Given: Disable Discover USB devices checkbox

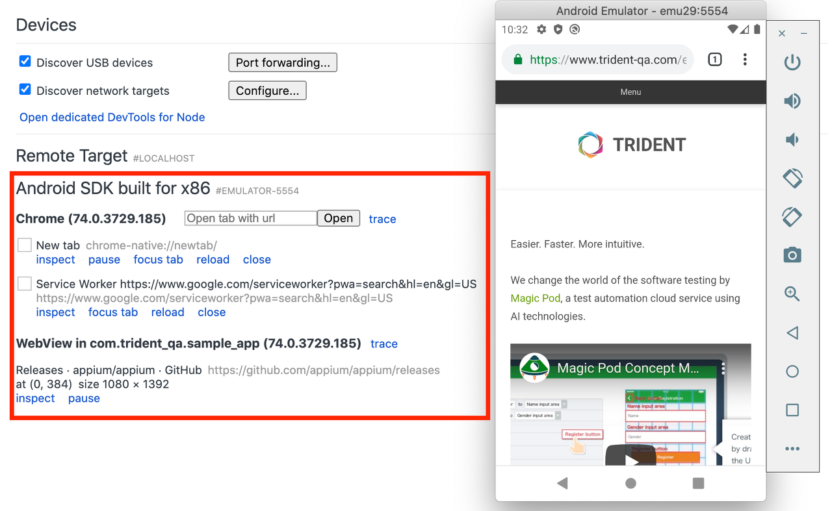Looking at the screenshot, I should pos(25,62).
